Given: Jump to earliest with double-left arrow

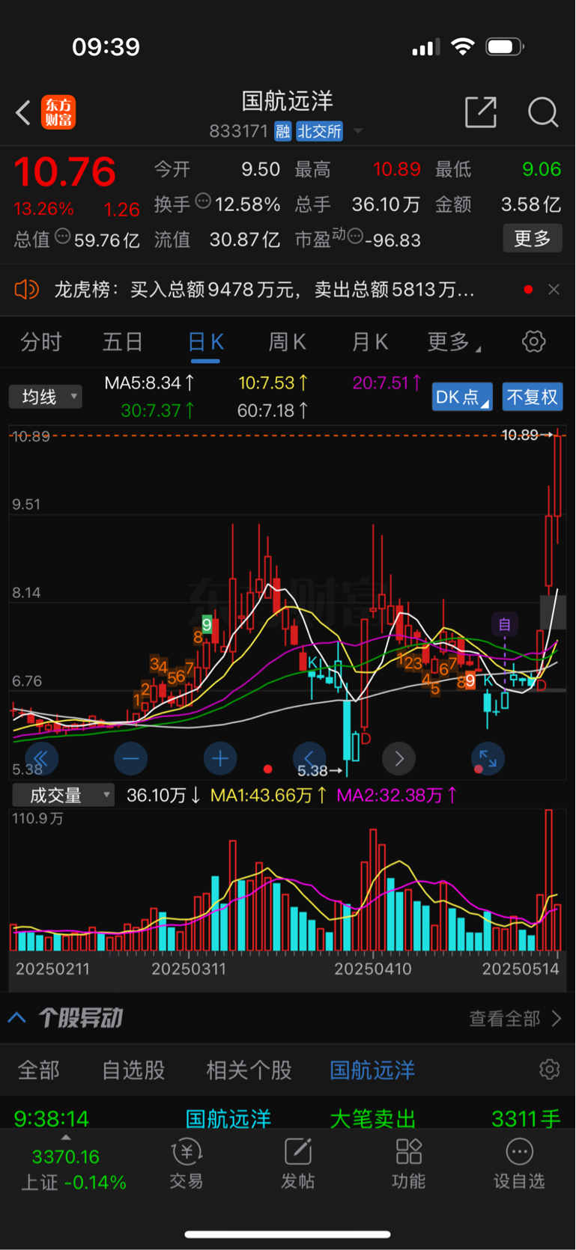Looking at the screenshot, I should (x=41, y=759).
